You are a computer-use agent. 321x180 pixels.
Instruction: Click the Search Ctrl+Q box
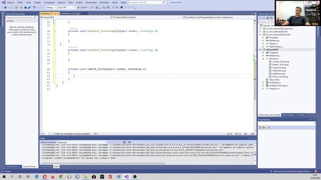147,2
